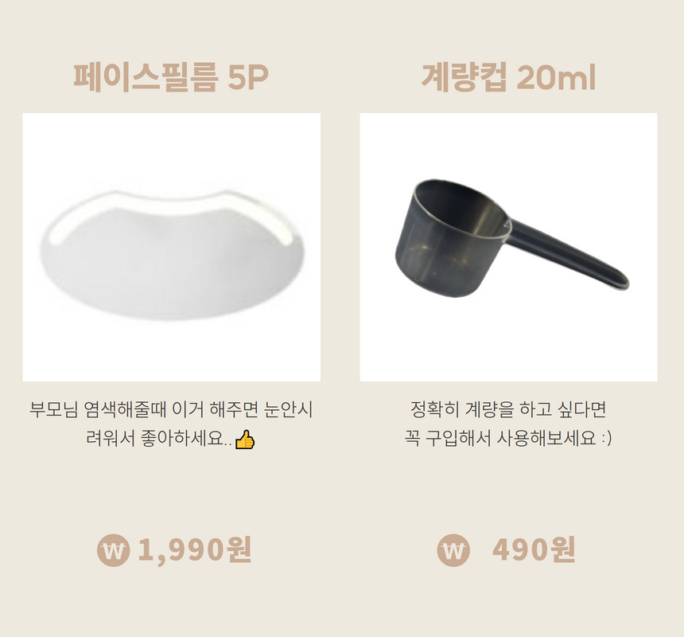Screen dimensions: 684x637
Task: Click the won icon beside 490원
Action: coord(453,550)
